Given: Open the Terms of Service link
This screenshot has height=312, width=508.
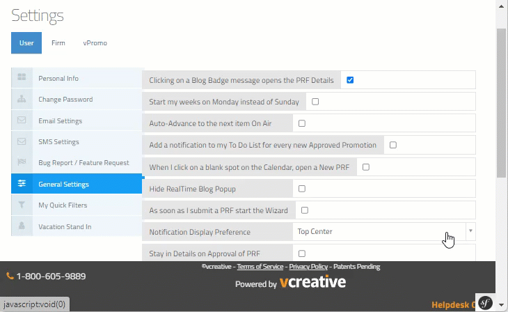Looking at the screenshot, I should [260, 267].
